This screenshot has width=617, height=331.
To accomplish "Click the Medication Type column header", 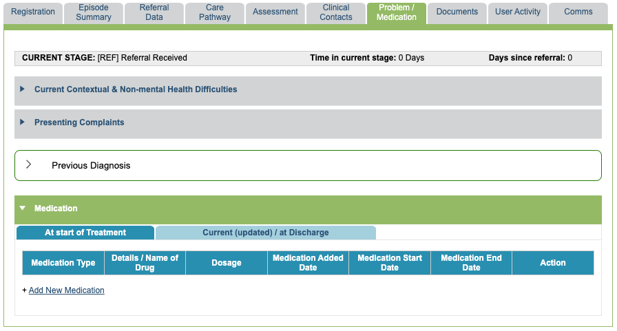I will pos(63,263).
